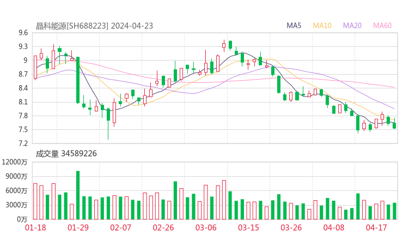This screenshot has height=240, width=403.
Task: Click the 03-15 date axis label
Action: point(248,227)
